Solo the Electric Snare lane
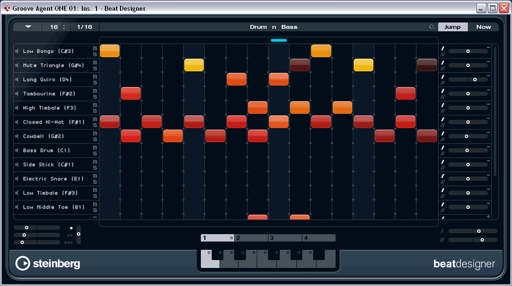 click(95, 182)
